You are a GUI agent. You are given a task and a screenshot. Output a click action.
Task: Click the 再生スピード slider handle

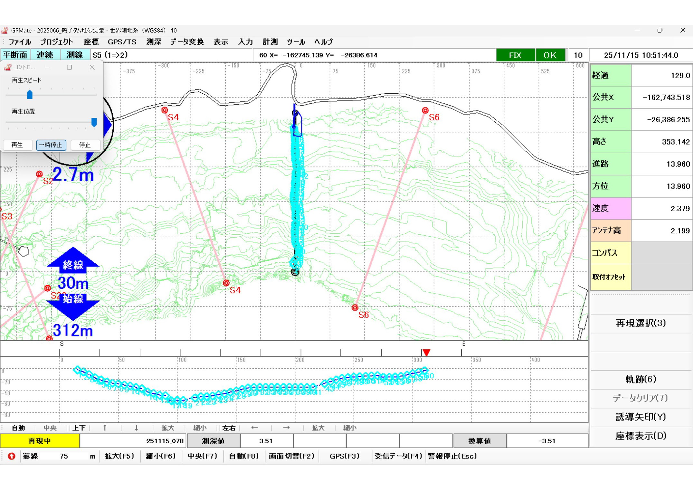pyautogui.click(x=30, y=95)
